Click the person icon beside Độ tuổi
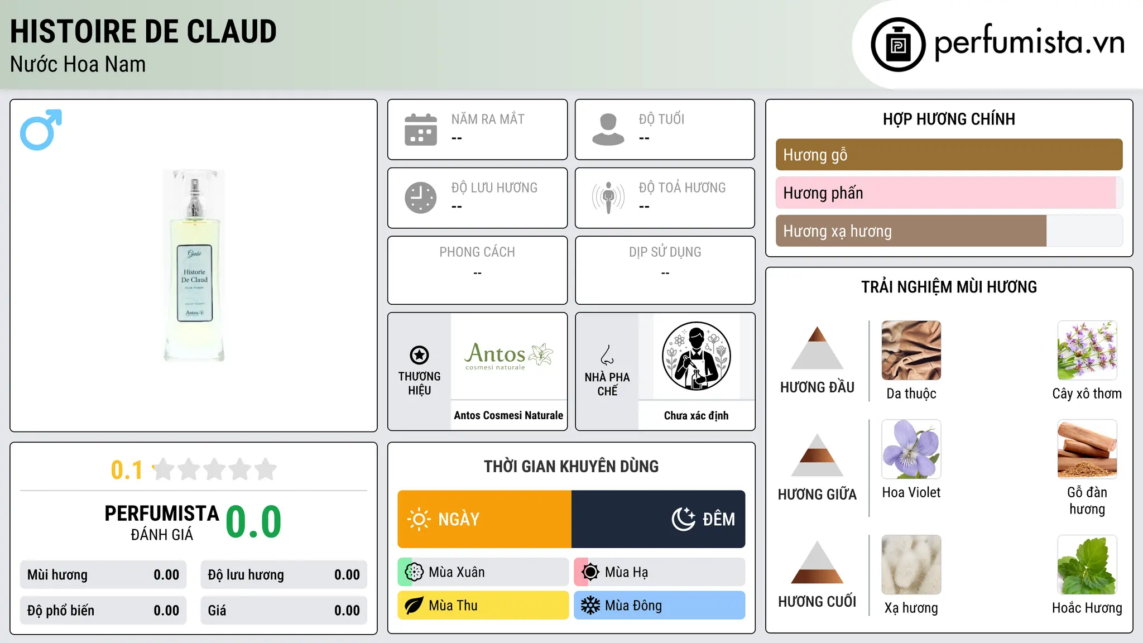1143x643 pixels. pos(608,129)
